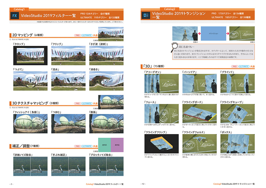Click the arrow pointing to 画像B
Screen dimensions: 266x188
(x=228, y=34)
